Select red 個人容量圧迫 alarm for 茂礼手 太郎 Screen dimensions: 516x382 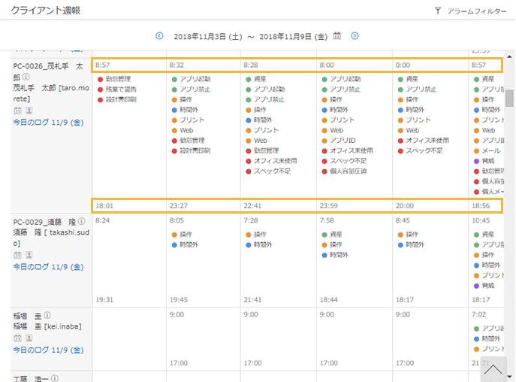pyautogui.click(x=348, y=171)
